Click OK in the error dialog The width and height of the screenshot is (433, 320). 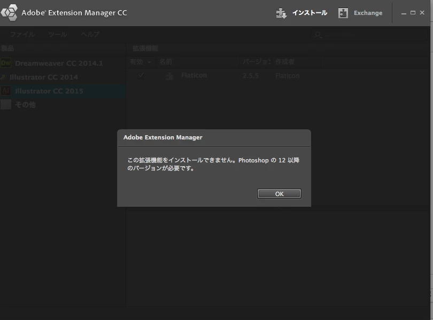[279, 193]
